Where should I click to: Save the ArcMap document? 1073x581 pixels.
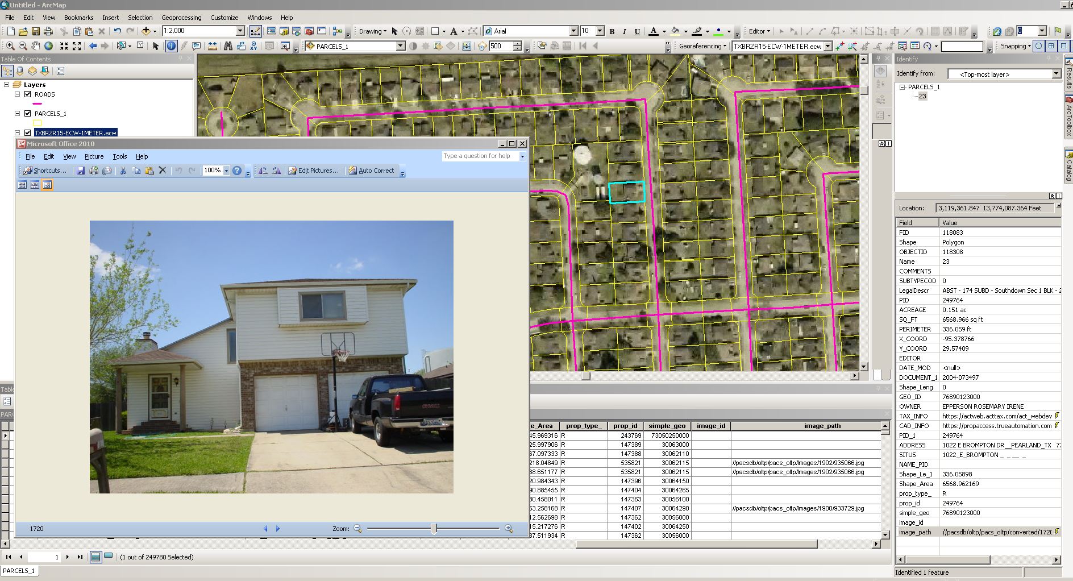pos(35,31)
